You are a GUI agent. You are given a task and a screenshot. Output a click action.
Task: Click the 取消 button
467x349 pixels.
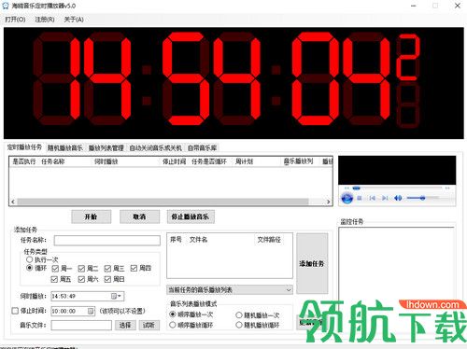[x=139, y=216]
